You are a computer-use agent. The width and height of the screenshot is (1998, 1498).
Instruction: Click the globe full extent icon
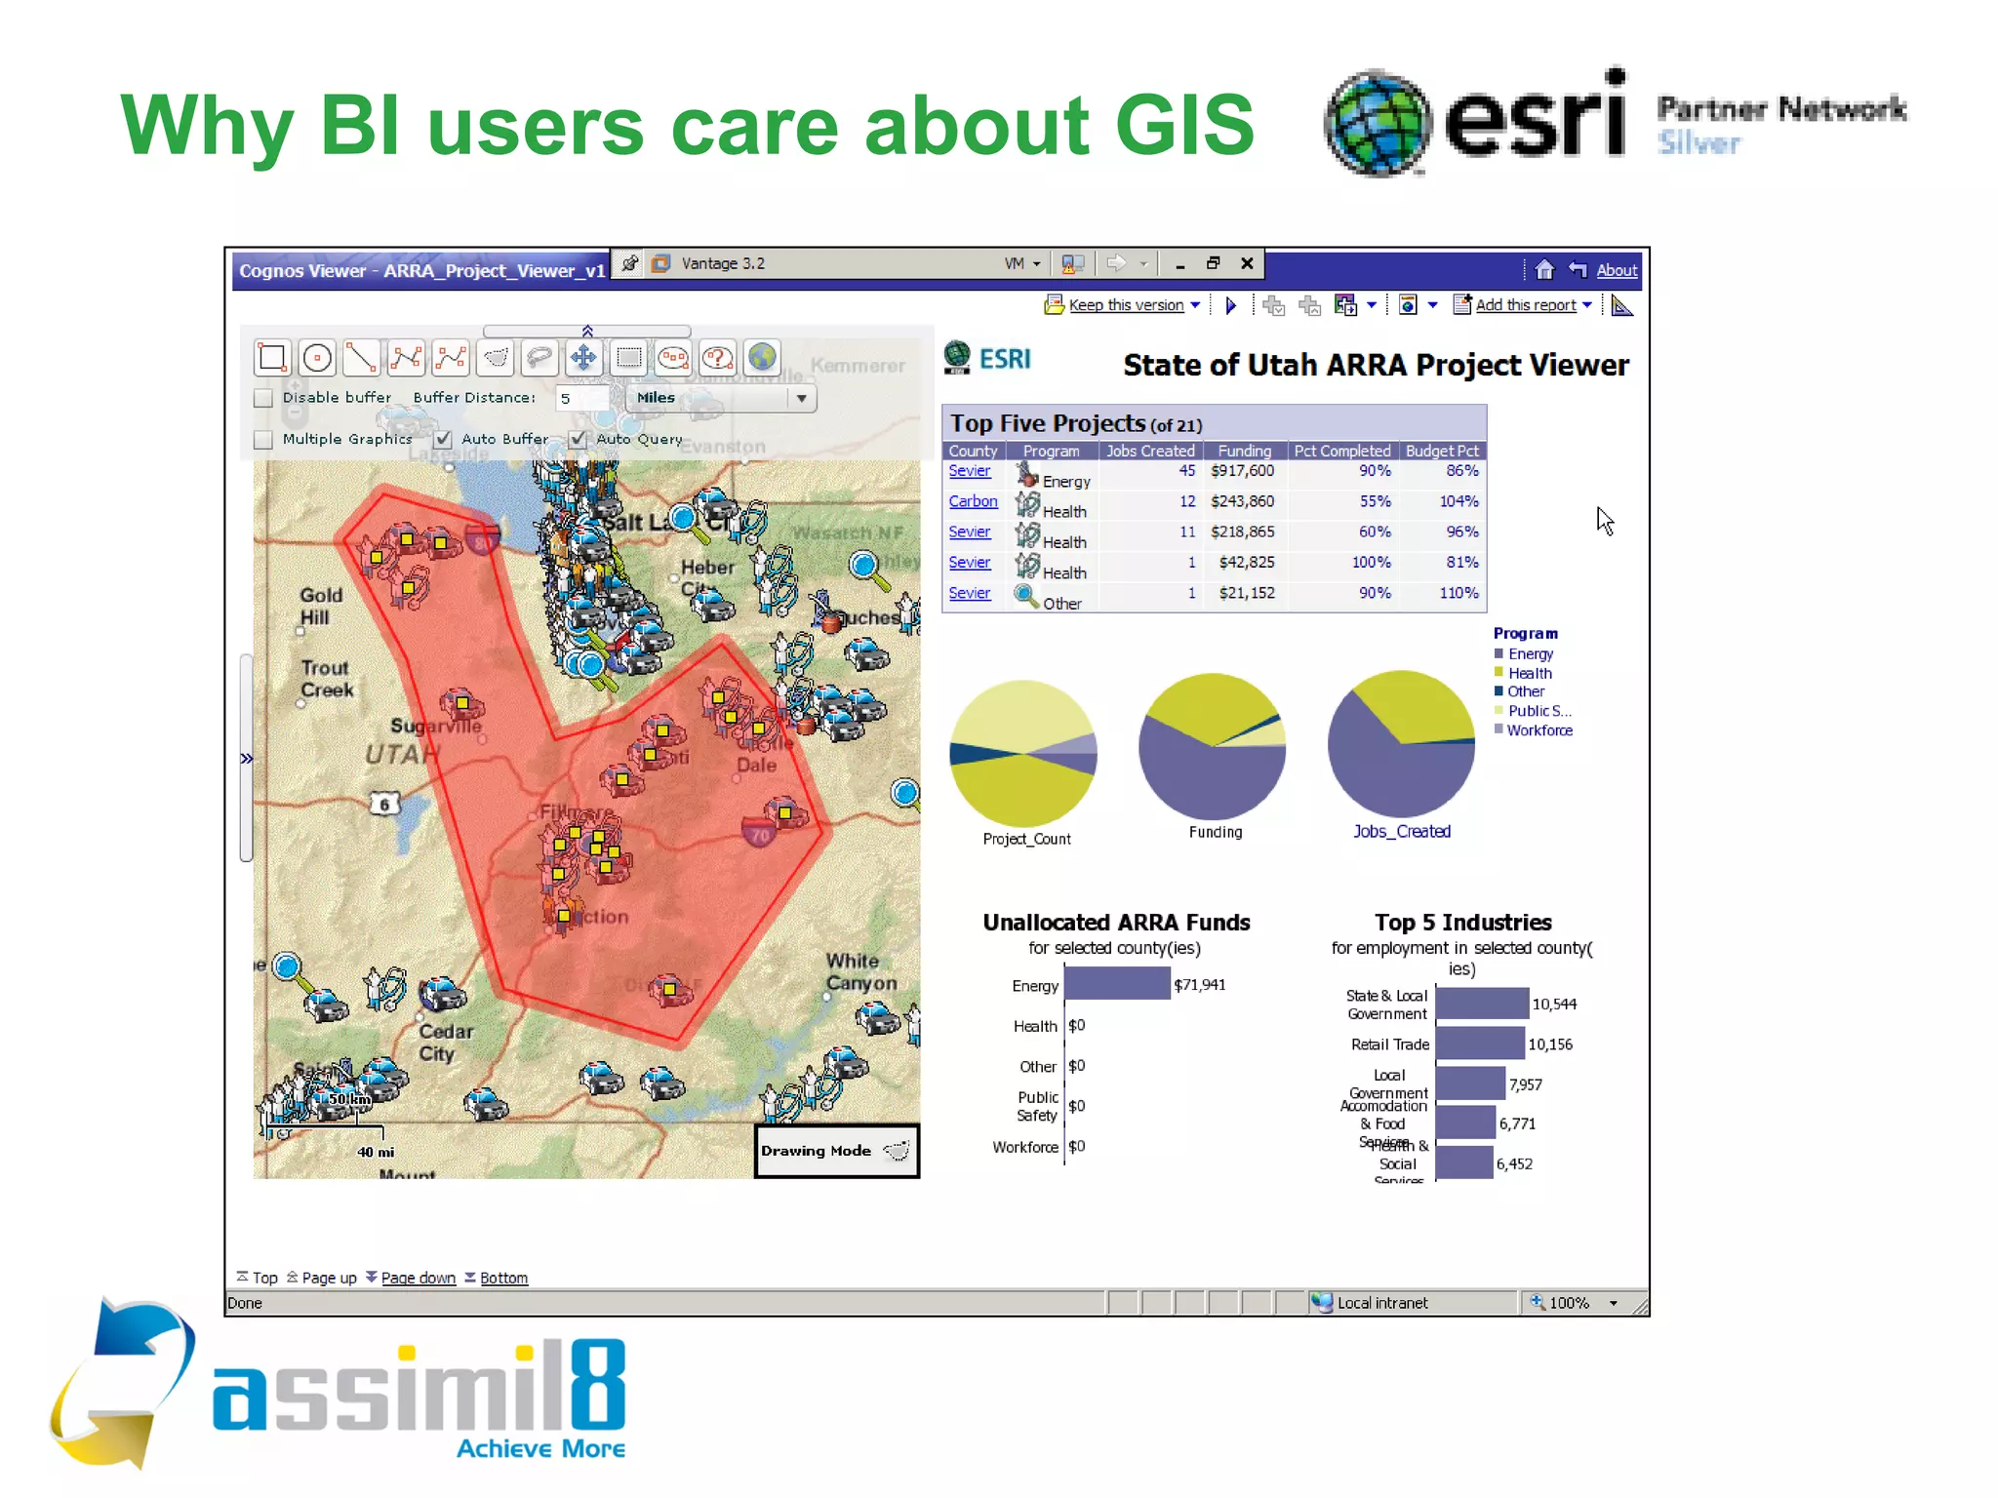click(762, 358)
